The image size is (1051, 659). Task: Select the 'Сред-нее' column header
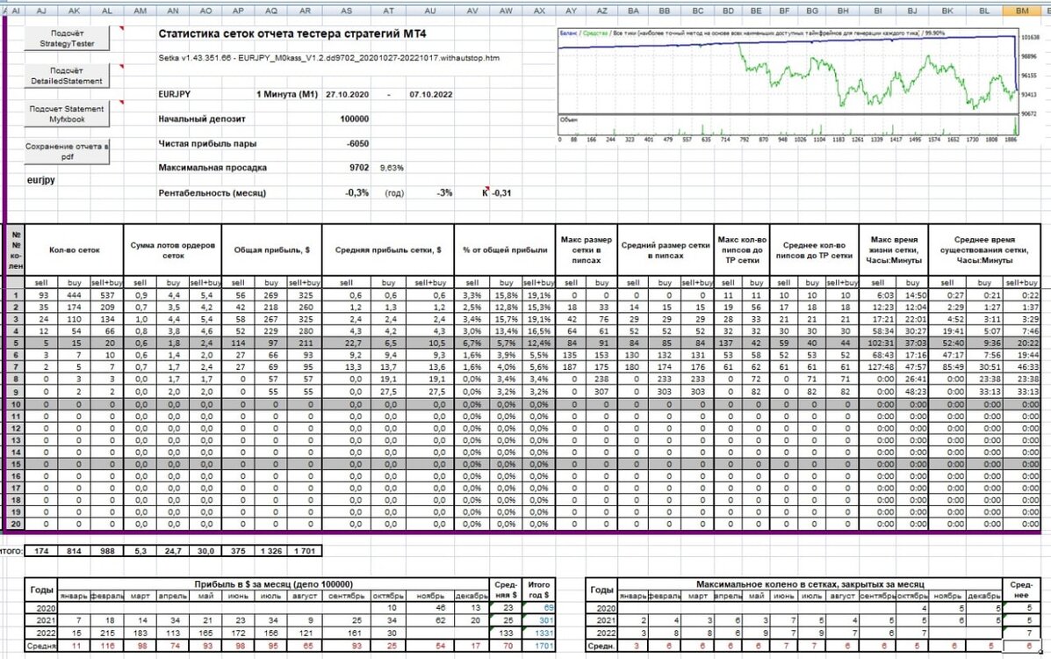tap(1021, 590)
